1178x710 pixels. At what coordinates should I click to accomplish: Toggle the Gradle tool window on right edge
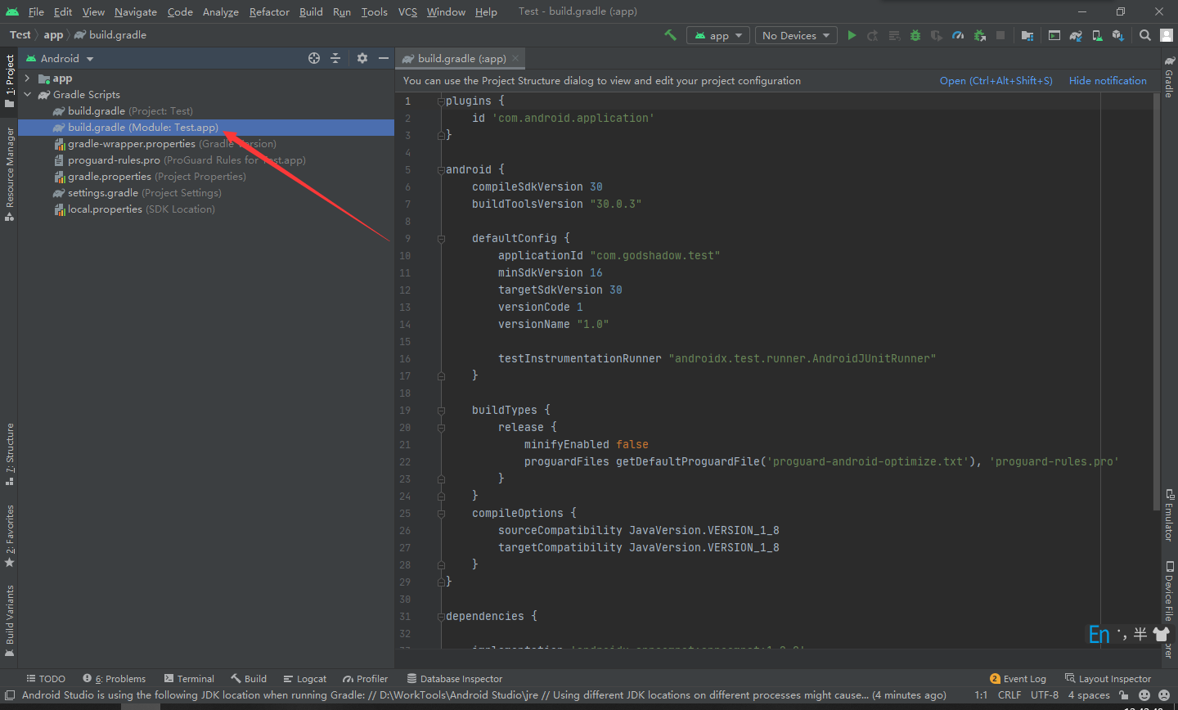pyautogui.click(x=1169, y=77)
